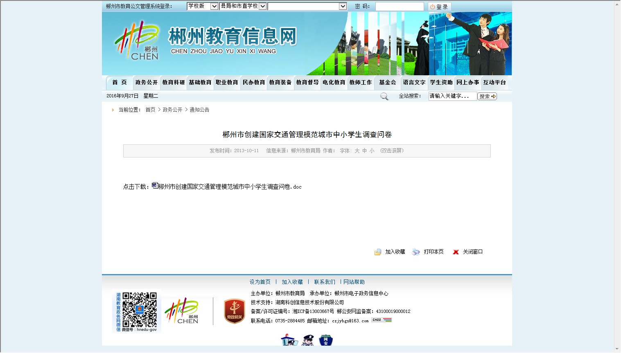621x353 pixels.
Task: Open the 政务公开 nav tab
Action: click(x=147, y=83)
